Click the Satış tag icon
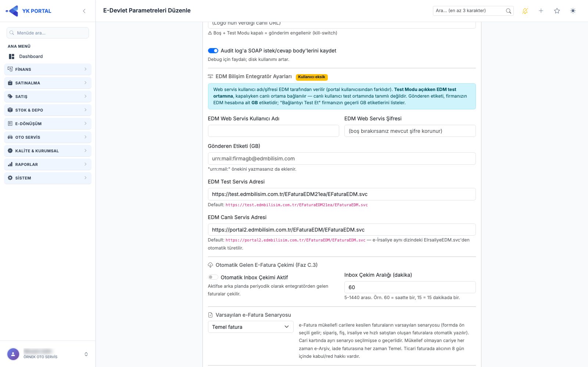 click(x=10, y=96)
